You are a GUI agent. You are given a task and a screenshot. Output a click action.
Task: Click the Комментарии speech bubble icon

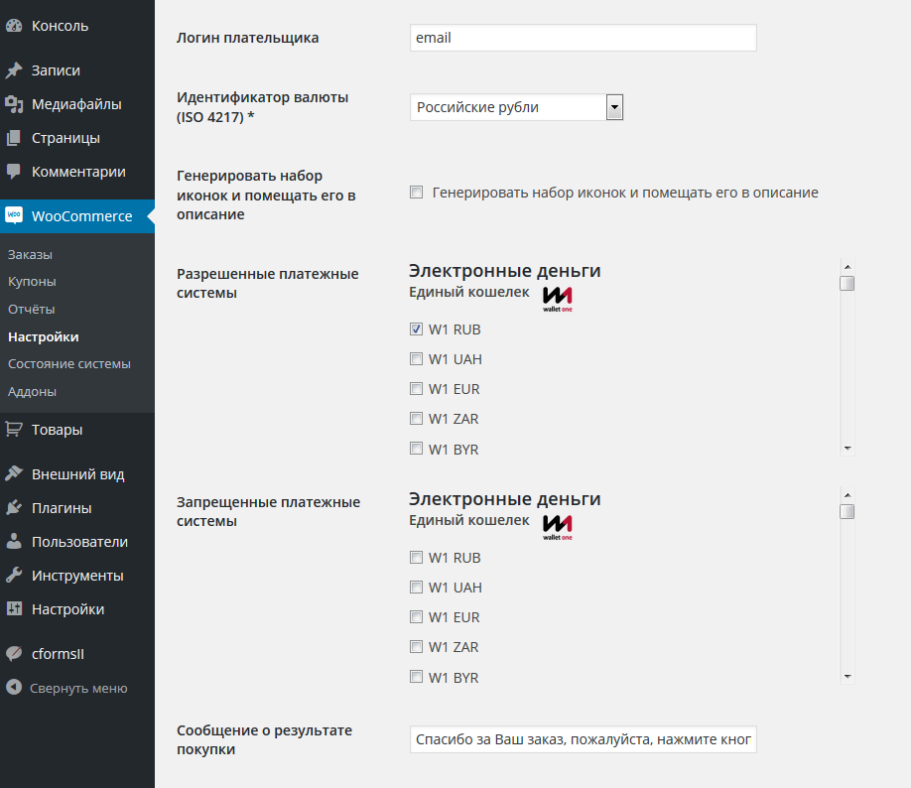point(14,172)
